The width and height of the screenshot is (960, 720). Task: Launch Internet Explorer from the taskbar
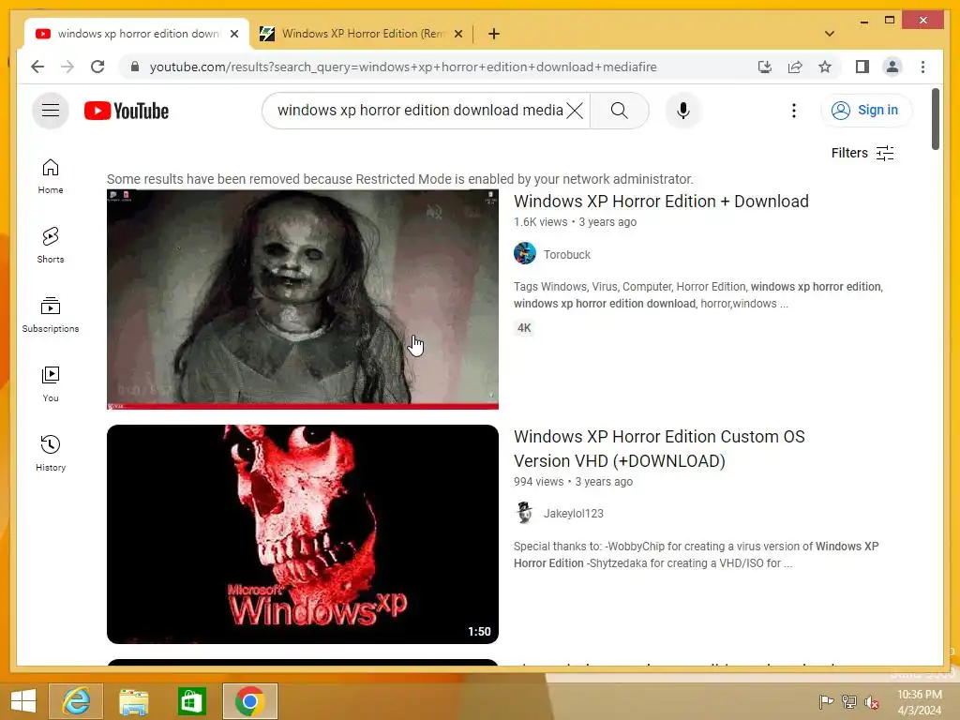click(76, 700)
